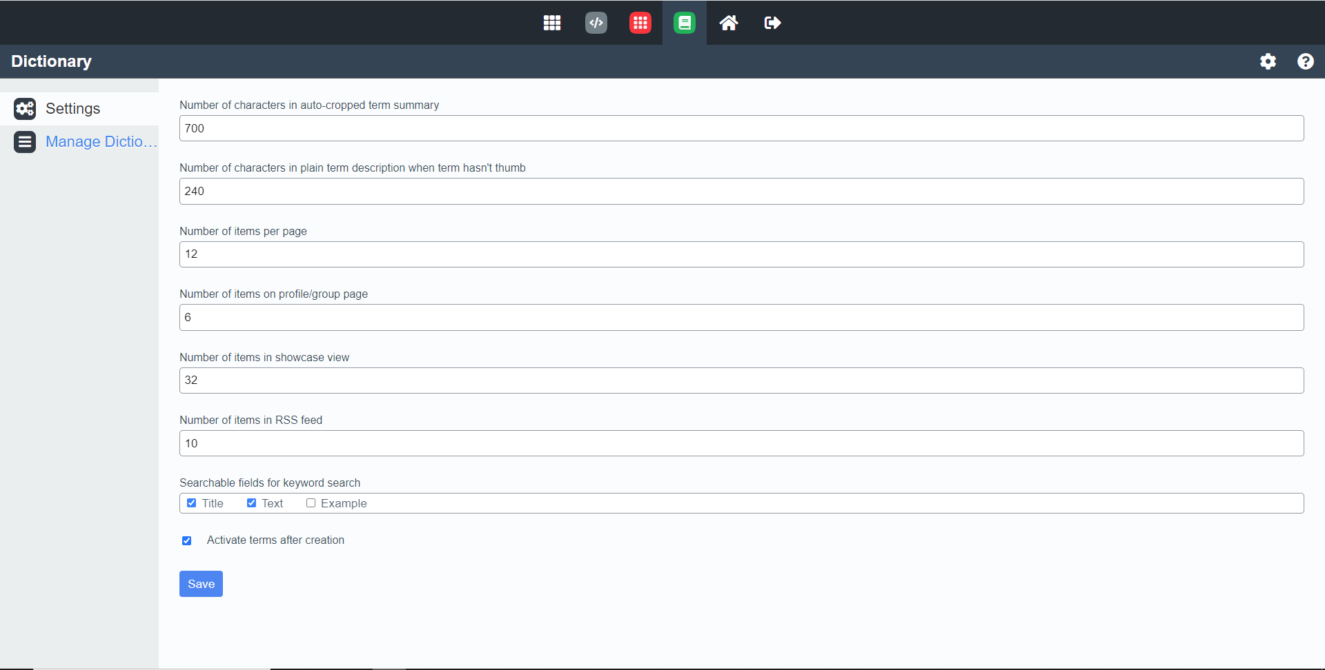Click the auto-cropped term summary field
Image resolution: width=1325 pixels, height=670 pixels.
click(741, 128)
